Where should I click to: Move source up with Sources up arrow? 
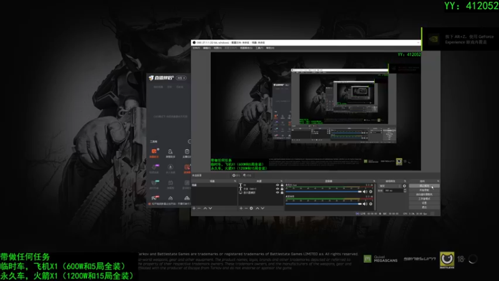(257, 209)
